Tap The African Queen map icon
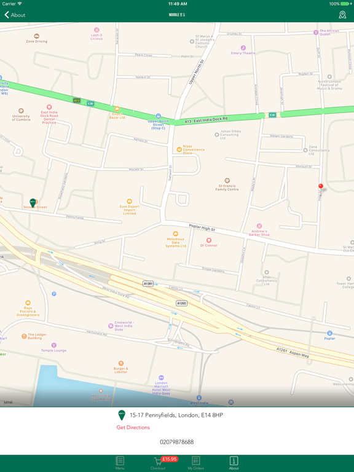Image resolution: width=354 pixels, height=472 pixels. [316, 32]
